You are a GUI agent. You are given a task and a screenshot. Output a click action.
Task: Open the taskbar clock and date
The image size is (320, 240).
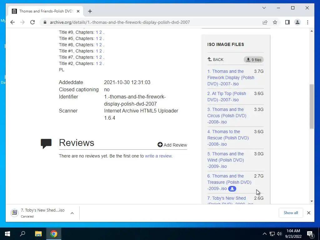tap(293, 234)
